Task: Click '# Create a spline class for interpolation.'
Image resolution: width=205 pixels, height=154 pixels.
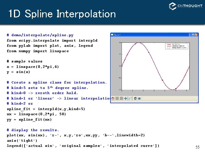Action: pos(57,82)
